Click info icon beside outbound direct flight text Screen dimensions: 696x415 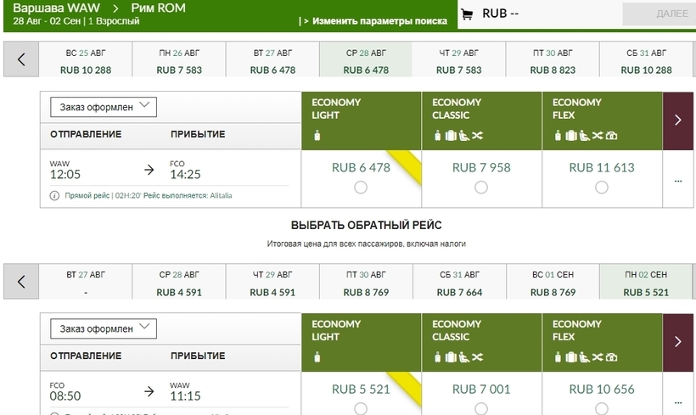(55, 195)
